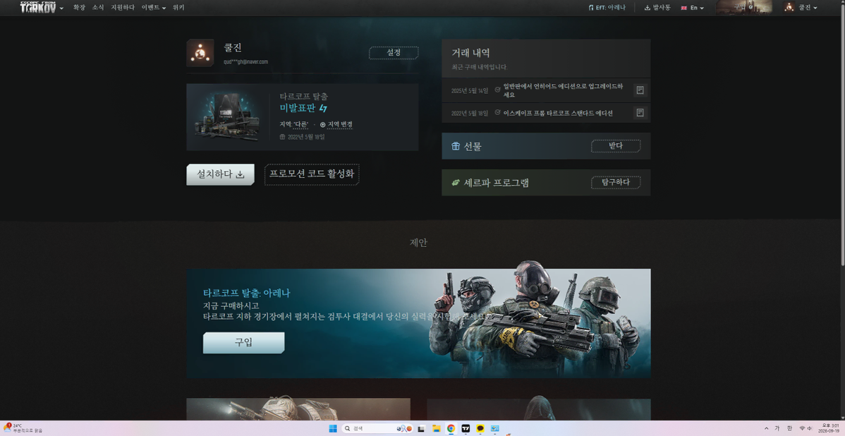Click the 타르코프 탈출: 아레나 banner title
The height and width of the screenshot is (436, 845).
tap(247, 293)
